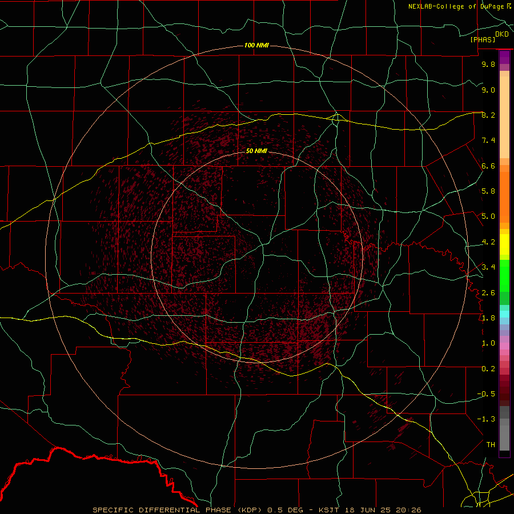Select the 8.2 value on color scale

click(488, 115)
